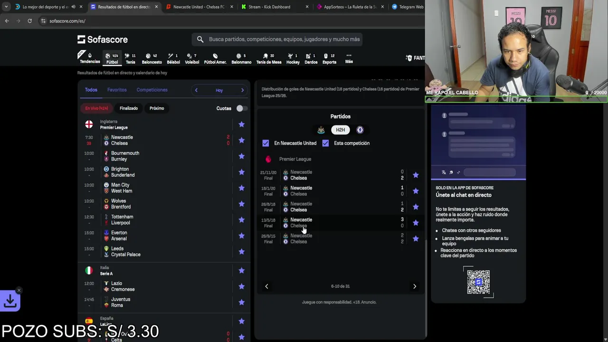This screenshot has width=608, height=342.
Task: Favorite the Bournemouth vs Burnley match
Action: coord(241,156)
